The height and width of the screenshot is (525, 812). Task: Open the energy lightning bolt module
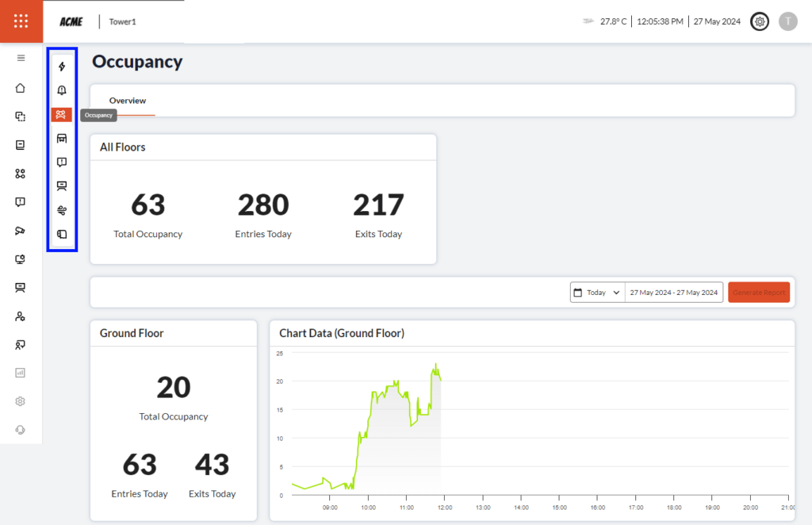[x=62, y=67]
